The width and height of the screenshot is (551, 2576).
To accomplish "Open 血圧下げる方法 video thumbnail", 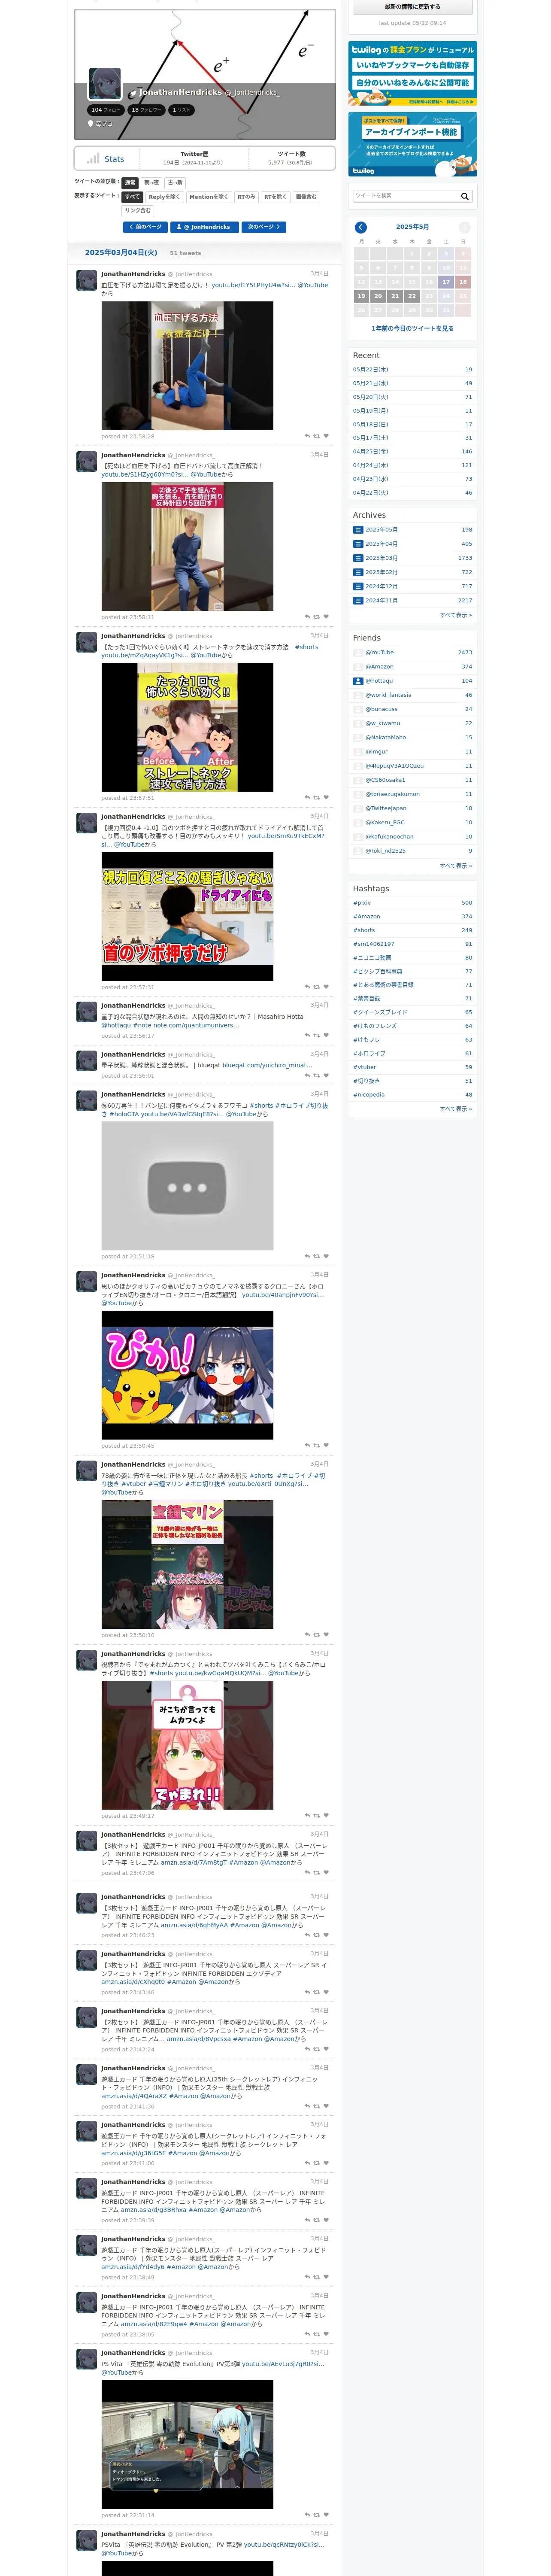I will (187, 366).
